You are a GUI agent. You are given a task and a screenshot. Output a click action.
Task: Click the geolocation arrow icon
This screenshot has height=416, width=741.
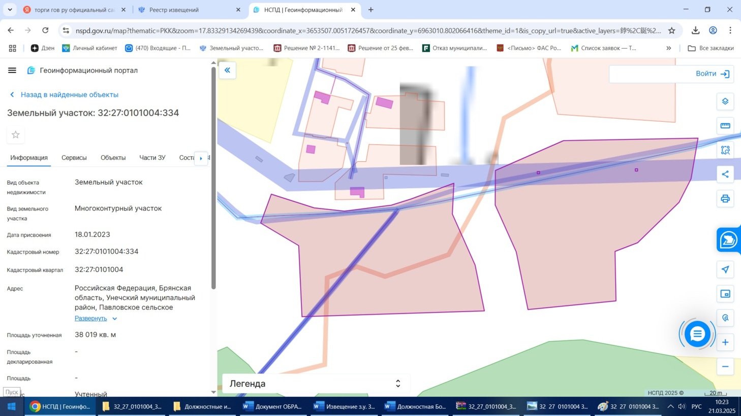pyautogui.click(x=725, y=269)
